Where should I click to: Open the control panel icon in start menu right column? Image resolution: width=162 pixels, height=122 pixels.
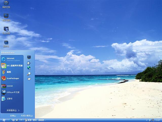coord(29,63)
